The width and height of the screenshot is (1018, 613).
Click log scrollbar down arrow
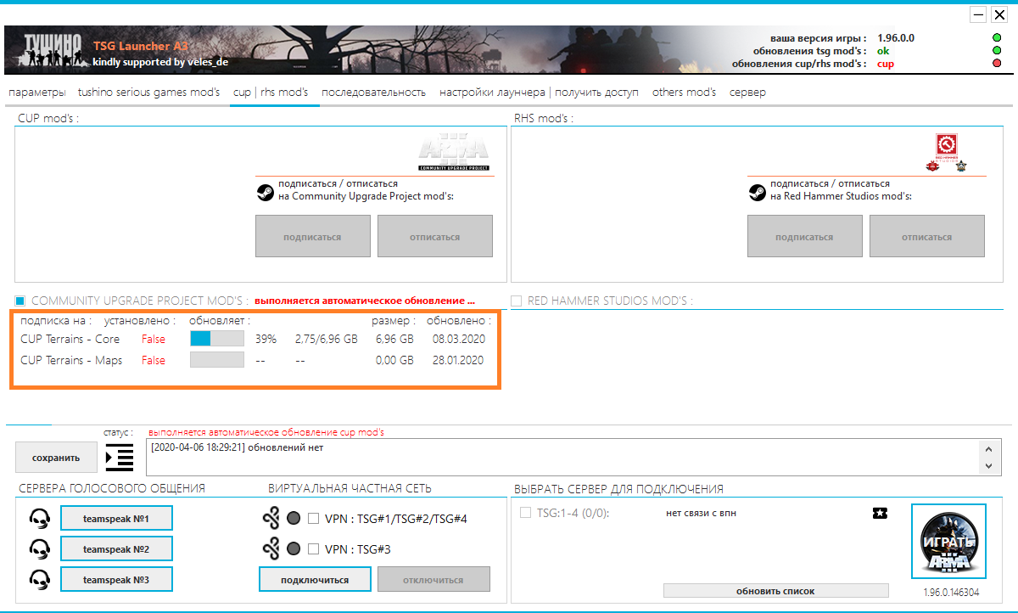[989, 465]
